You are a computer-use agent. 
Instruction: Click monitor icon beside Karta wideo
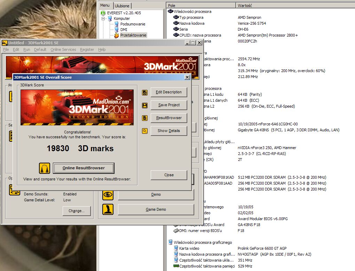coord(176,248)
